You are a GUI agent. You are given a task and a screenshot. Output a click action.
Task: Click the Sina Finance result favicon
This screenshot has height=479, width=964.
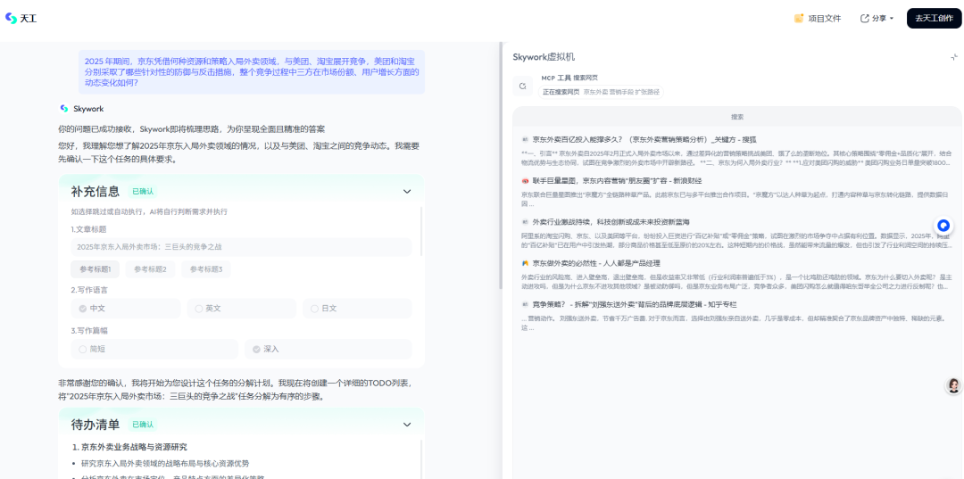click(526, 180)
